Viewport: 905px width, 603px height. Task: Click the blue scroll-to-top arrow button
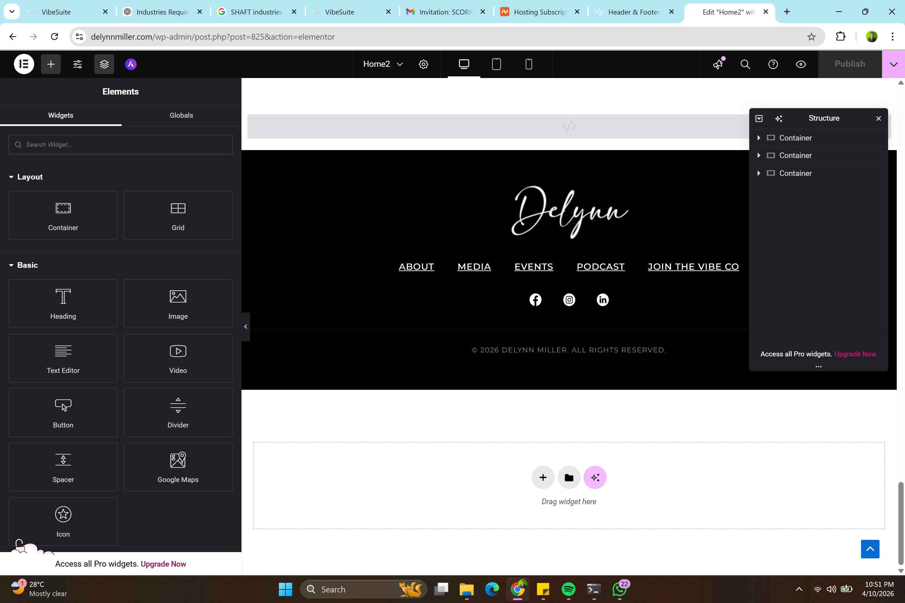click(870, 549)
